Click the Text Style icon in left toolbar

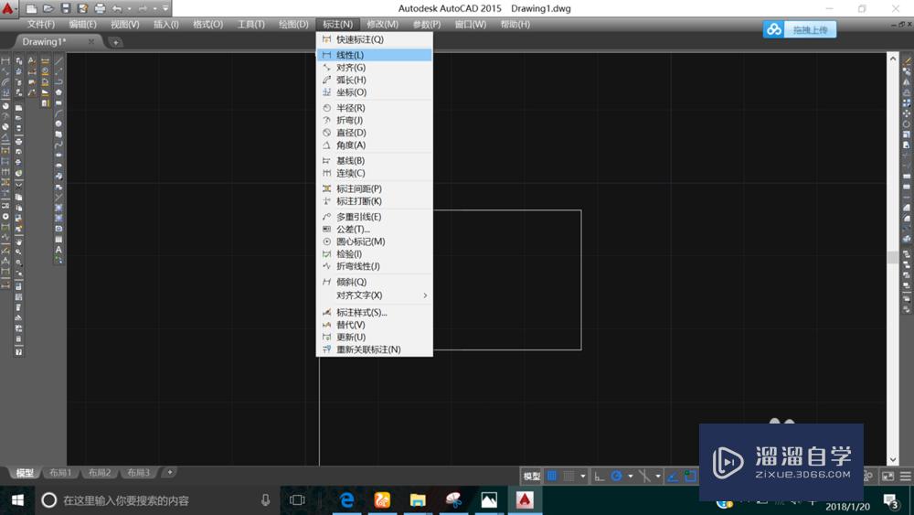31,60
